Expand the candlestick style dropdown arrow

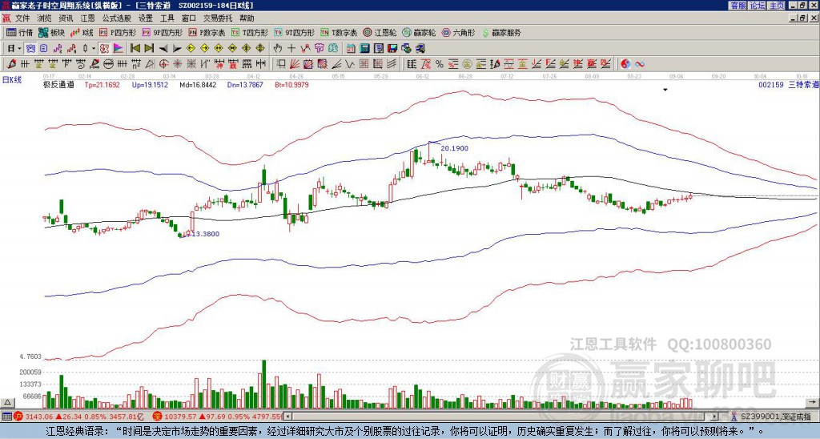click(x=94, y=48)
